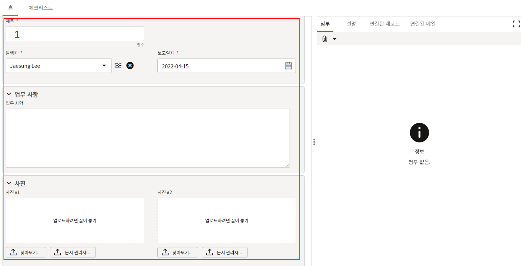The image size is (521, 266).
Task: Click 문서 관리자 button for 사진 #1
Action: pos(73,252)
